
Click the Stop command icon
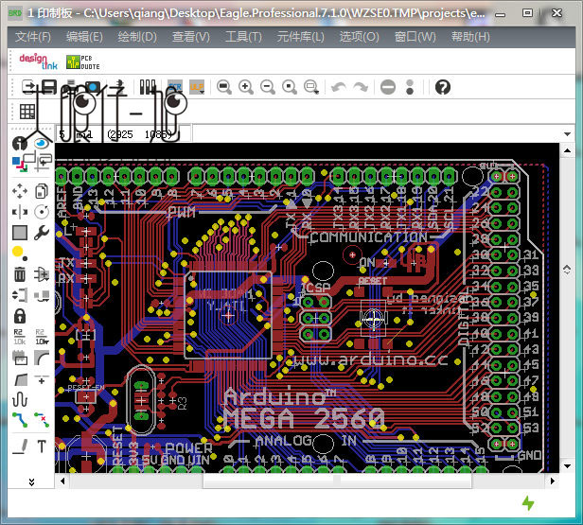(x=388, y=87)
